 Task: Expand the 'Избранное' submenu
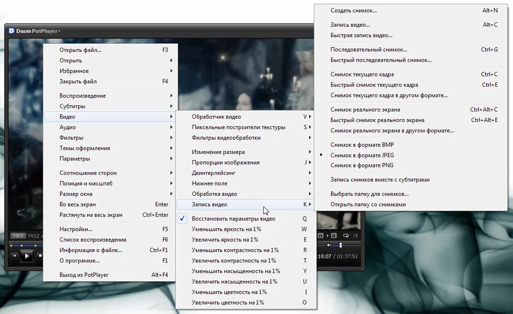coord(111,71)
